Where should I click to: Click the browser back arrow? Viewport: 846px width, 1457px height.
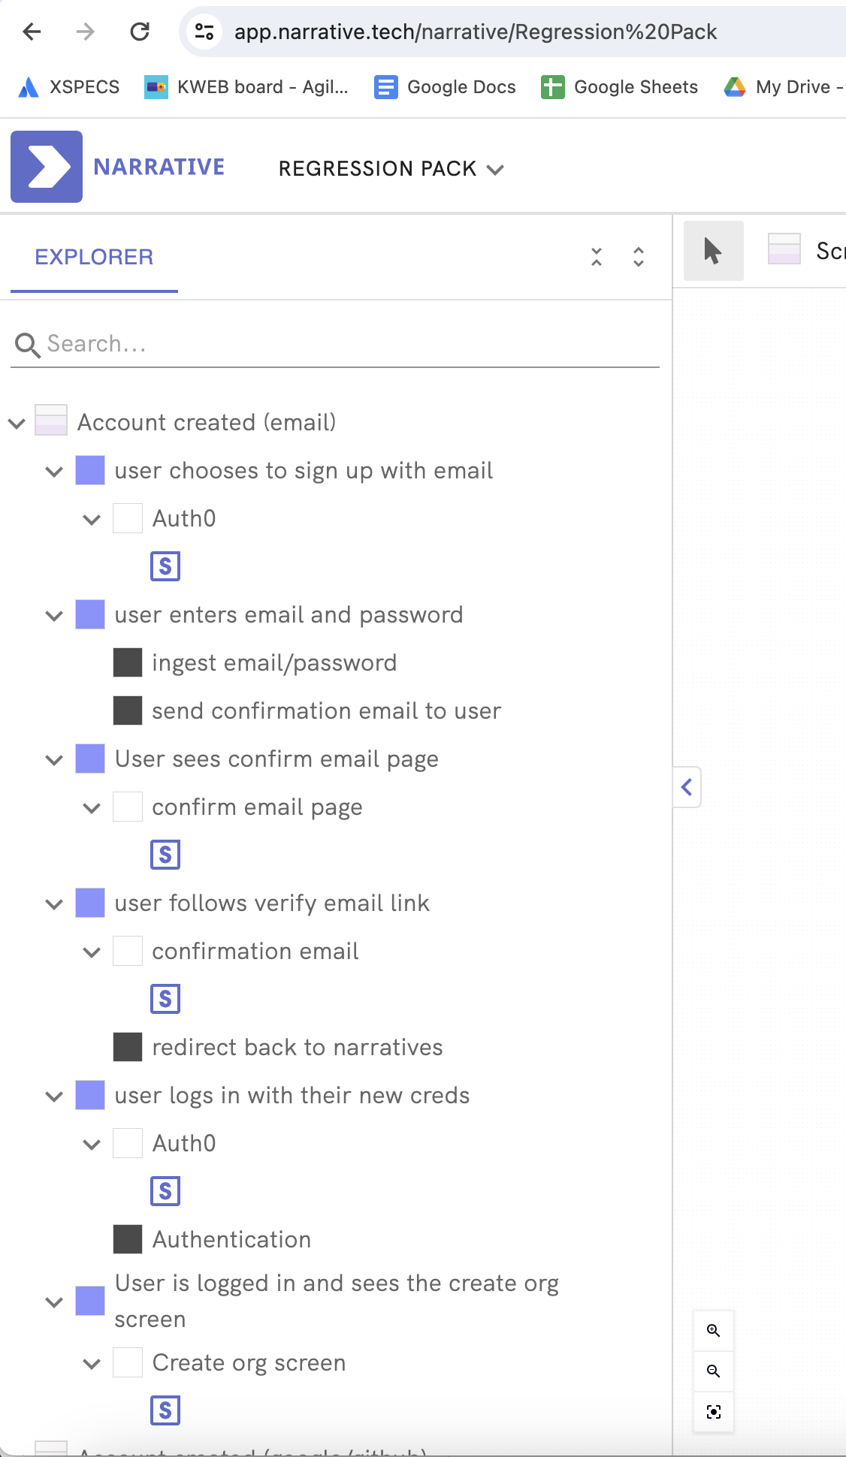[x=32, y=32]
